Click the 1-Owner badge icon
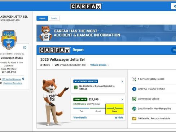The width and height of the screenshot is (176, 132). point(134,89)
